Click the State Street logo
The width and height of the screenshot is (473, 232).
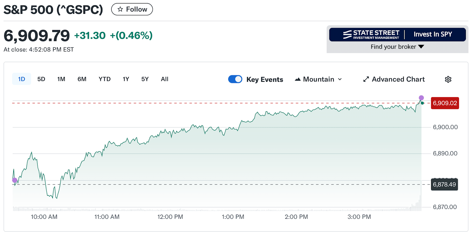coord(371,35)
